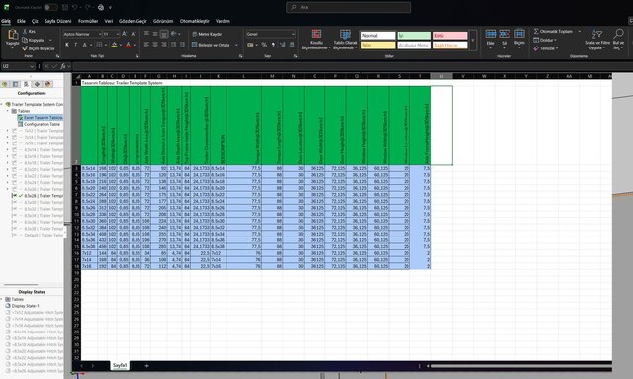This screenshot has width=633, height=379.
Task: Add a new sheet with plus button
Action: point(147,366)
